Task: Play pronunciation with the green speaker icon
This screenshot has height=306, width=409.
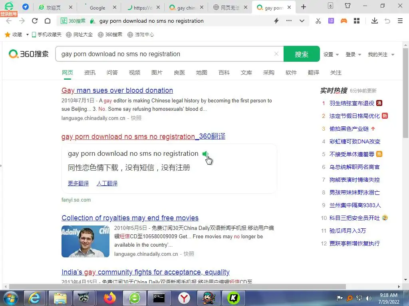Action: coord(205,154)
